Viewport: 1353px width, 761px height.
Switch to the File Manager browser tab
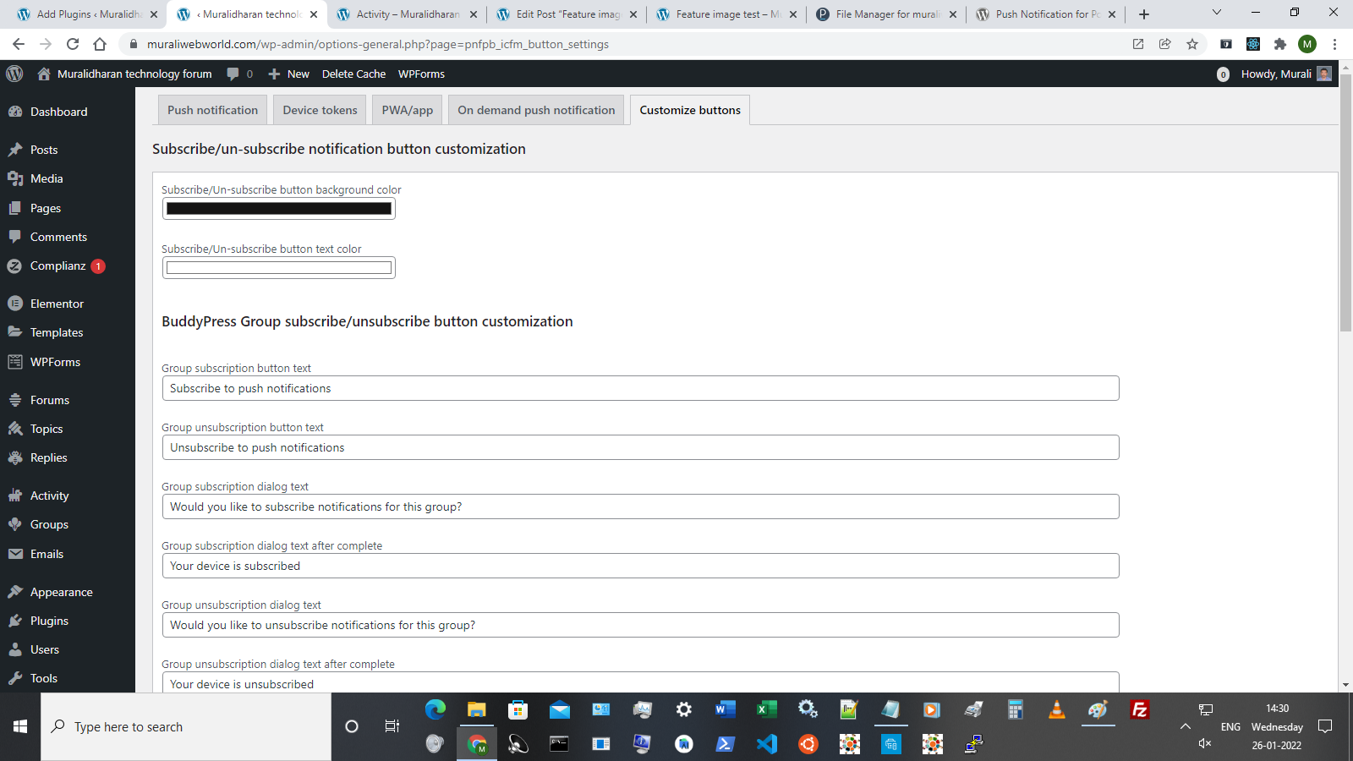pos(886,14)
